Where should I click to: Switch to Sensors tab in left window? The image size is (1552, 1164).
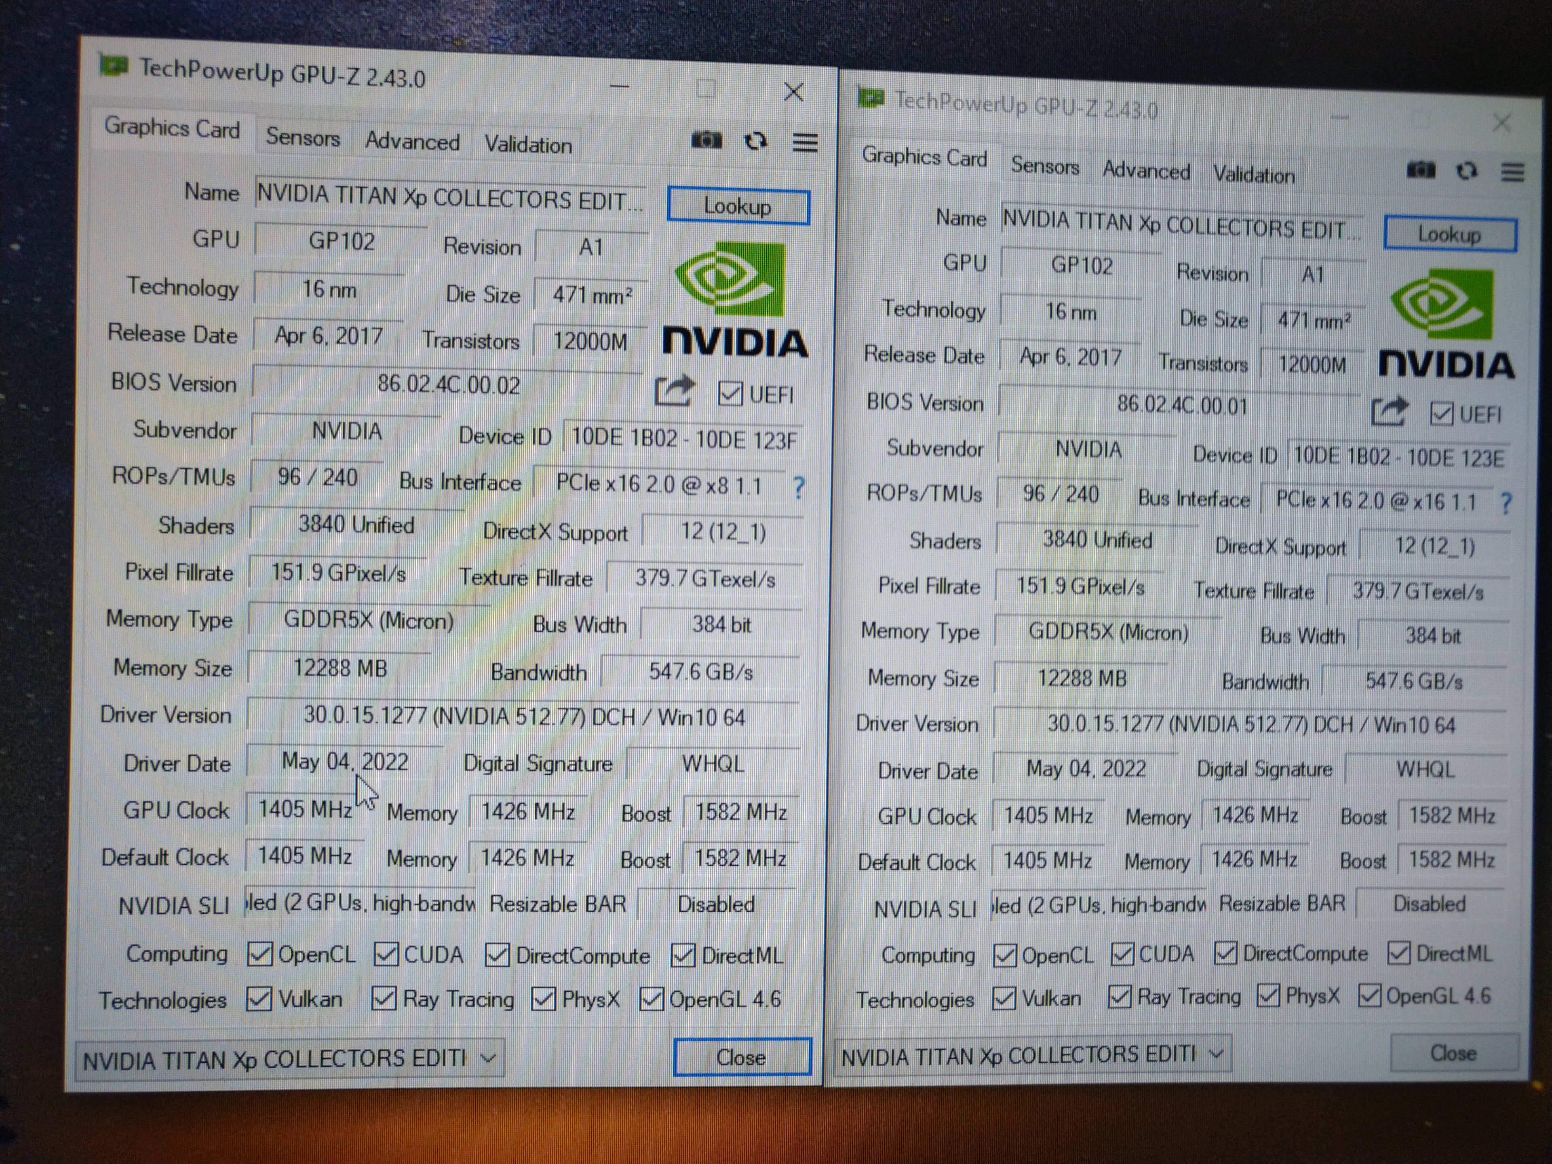tap(302, 137)
